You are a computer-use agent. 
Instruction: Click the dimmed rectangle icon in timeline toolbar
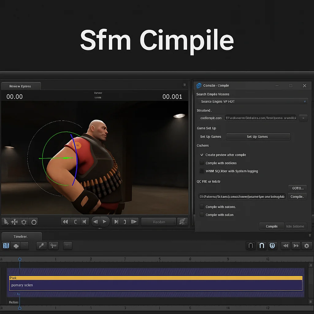[x=68, y=246]
